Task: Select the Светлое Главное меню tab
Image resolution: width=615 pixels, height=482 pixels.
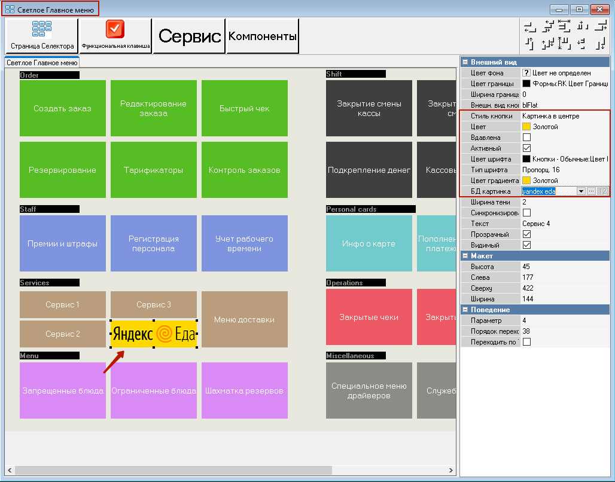Action: tap(42, 63)
